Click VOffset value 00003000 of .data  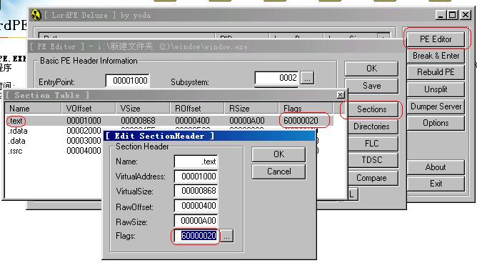pos(84,141)
